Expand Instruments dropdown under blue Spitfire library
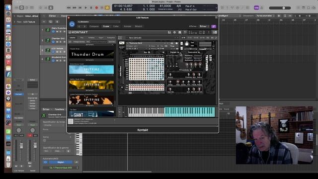318x179 pixels. pyautogui.click(x=91, y=75)
